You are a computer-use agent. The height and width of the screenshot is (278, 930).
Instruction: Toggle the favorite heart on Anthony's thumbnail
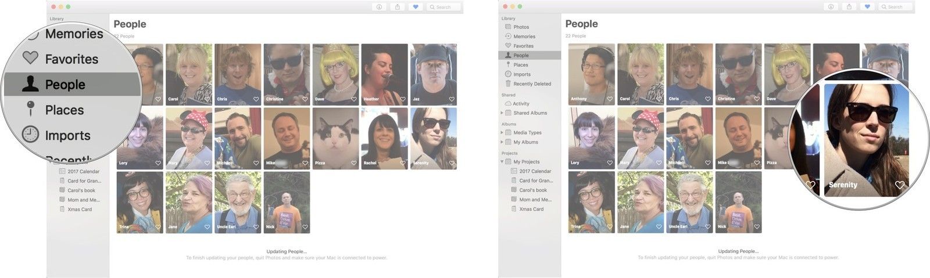610,99
